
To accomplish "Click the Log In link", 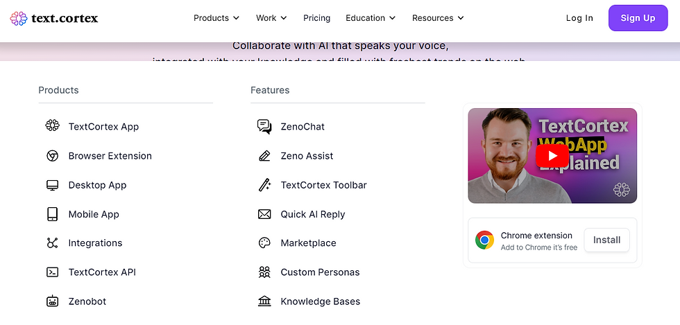I will (579, 18).
